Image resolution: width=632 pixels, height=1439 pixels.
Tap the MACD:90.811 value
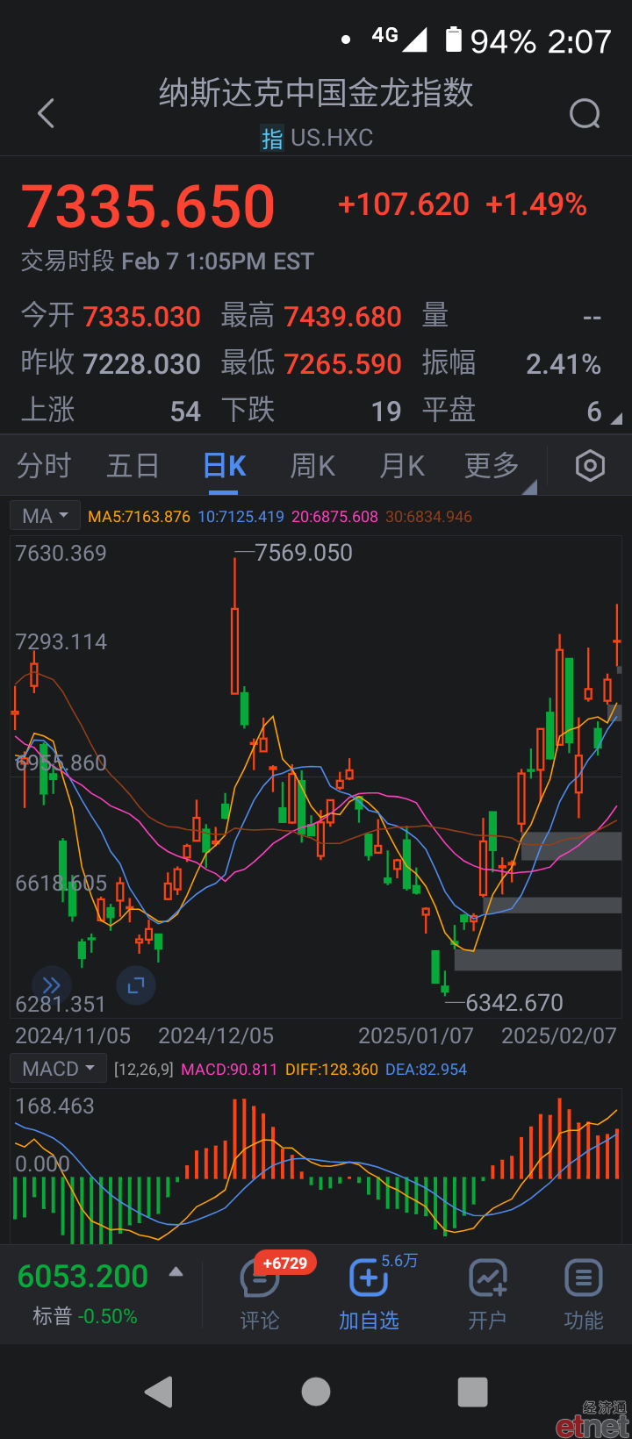(229, 1070)
